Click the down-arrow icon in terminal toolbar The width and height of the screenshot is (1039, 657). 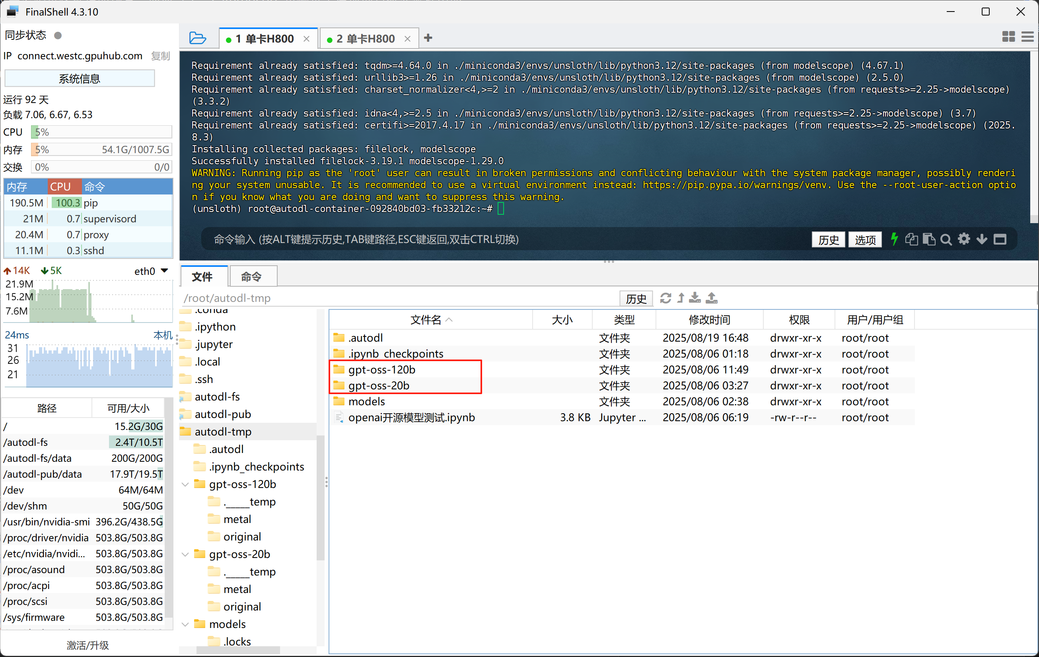click(982, 239)
